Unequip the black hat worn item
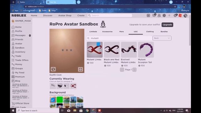Screen dimensions: 201x113 [x=60, y=86]
